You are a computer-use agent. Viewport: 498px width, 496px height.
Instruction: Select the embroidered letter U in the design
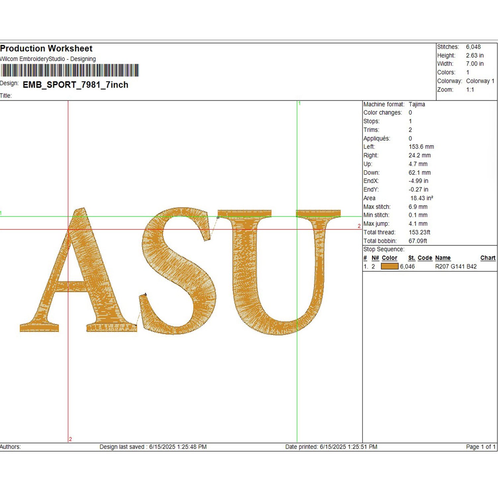pos(279,272)
